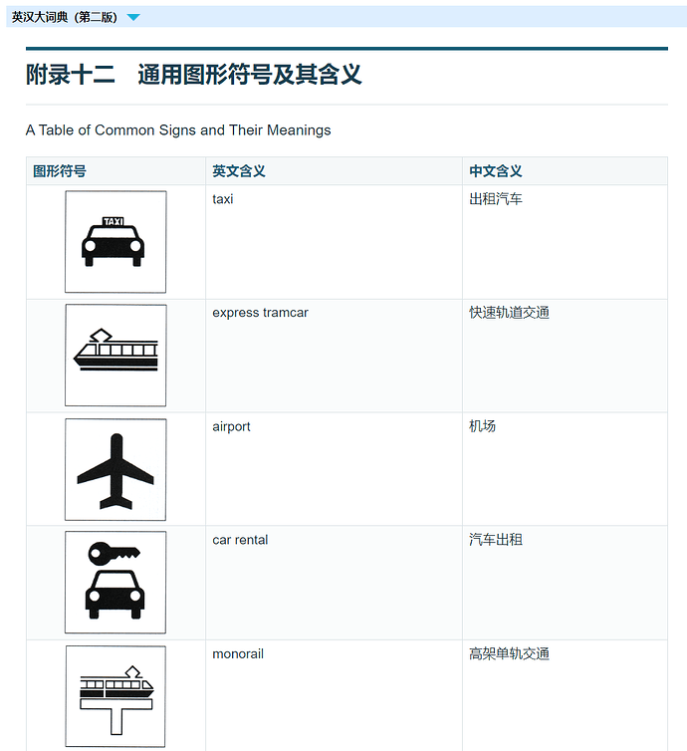Click the heading 附录十二 通用图形符号及其含义
687x751 pixels.
tap(194, 75)
